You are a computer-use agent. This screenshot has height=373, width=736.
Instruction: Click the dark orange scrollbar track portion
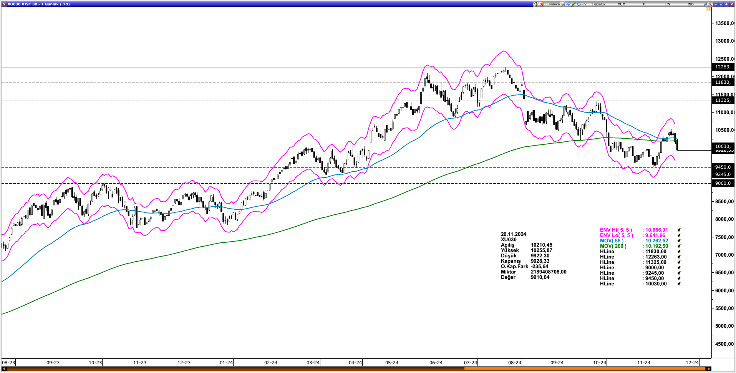236,369
